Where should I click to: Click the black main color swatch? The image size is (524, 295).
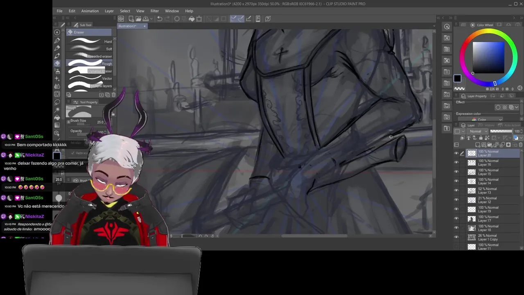coord(457,79)
